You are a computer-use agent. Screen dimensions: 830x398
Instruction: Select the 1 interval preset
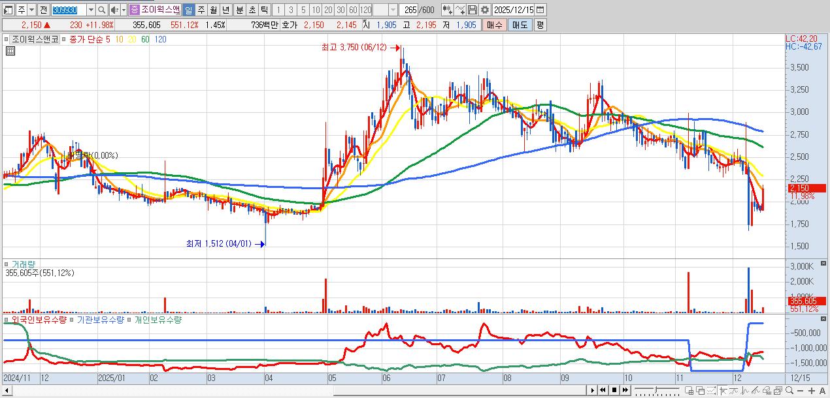pyautogui.click(x=278, y=10)
